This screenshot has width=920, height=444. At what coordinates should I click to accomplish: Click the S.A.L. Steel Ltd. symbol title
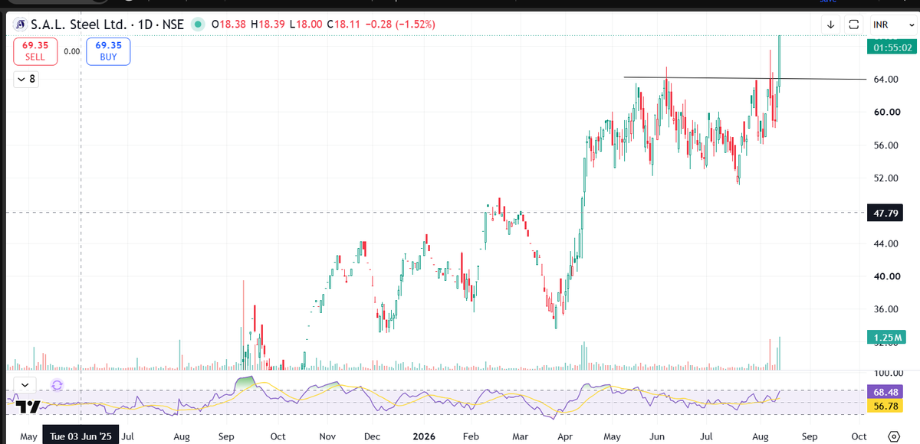click(x=78, y=24)
